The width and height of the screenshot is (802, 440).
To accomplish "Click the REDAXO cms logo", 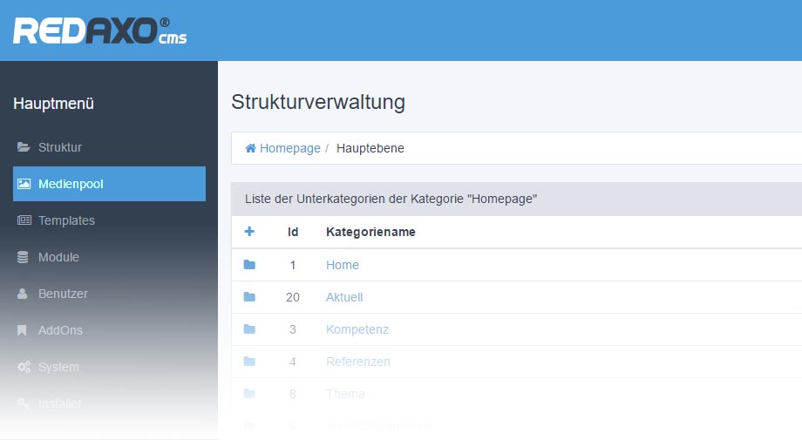I will click(99, 31).
